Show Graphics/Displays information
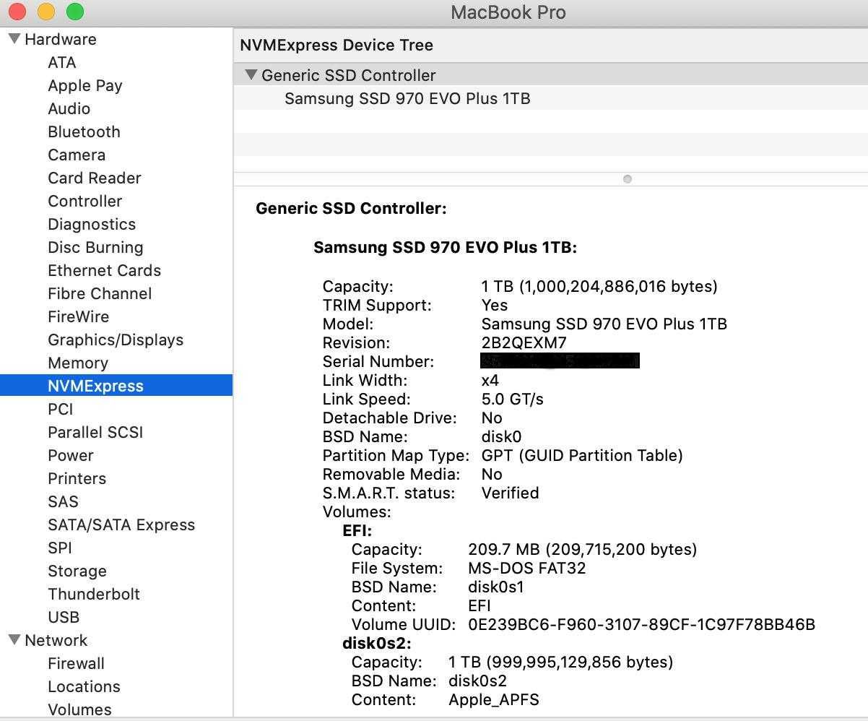This screenshot has width=868, height=721. click(x=116, y=340)
